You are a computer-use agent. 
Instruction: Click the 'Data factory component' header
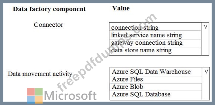coord(49,9)
